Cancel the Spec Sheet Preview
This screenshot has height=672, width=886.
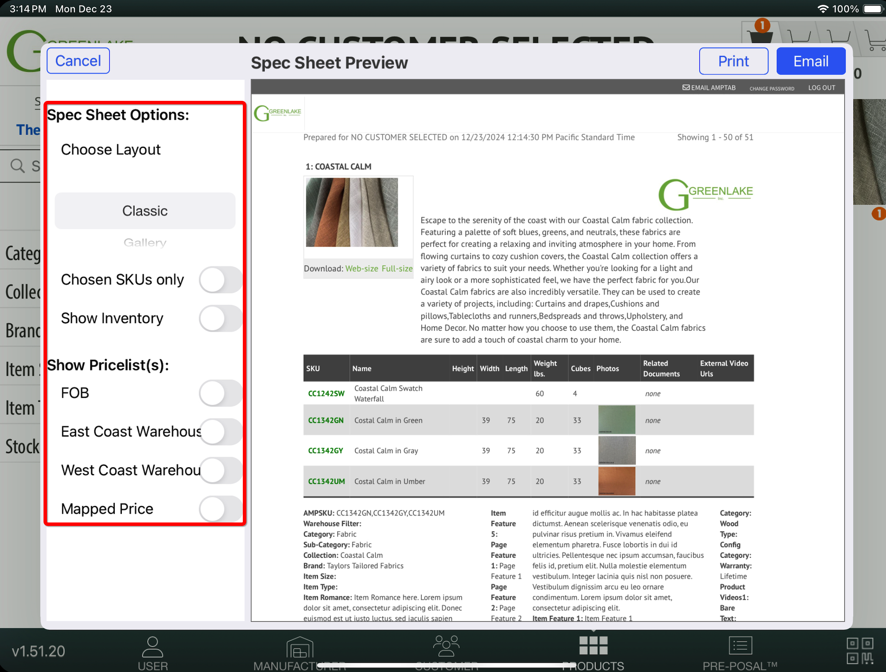click(x=78, y=61)
